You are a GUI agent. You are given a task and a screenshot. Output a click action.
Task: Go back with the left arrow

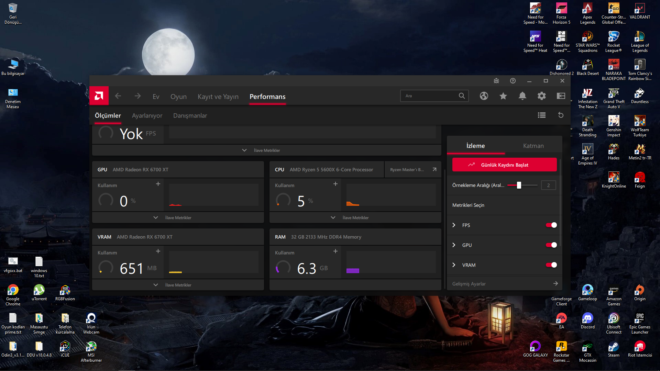click(118, 96)
